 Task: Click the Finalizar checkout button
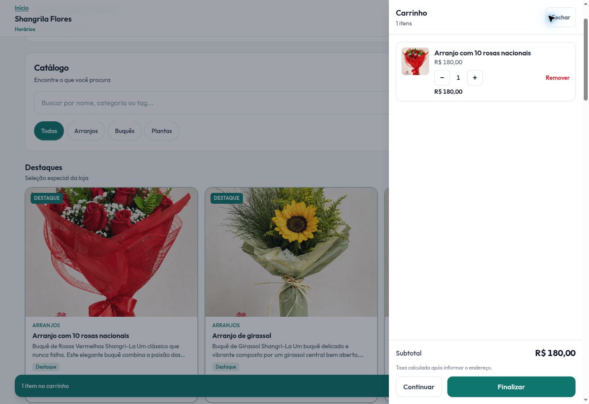(x=511, y=387)
